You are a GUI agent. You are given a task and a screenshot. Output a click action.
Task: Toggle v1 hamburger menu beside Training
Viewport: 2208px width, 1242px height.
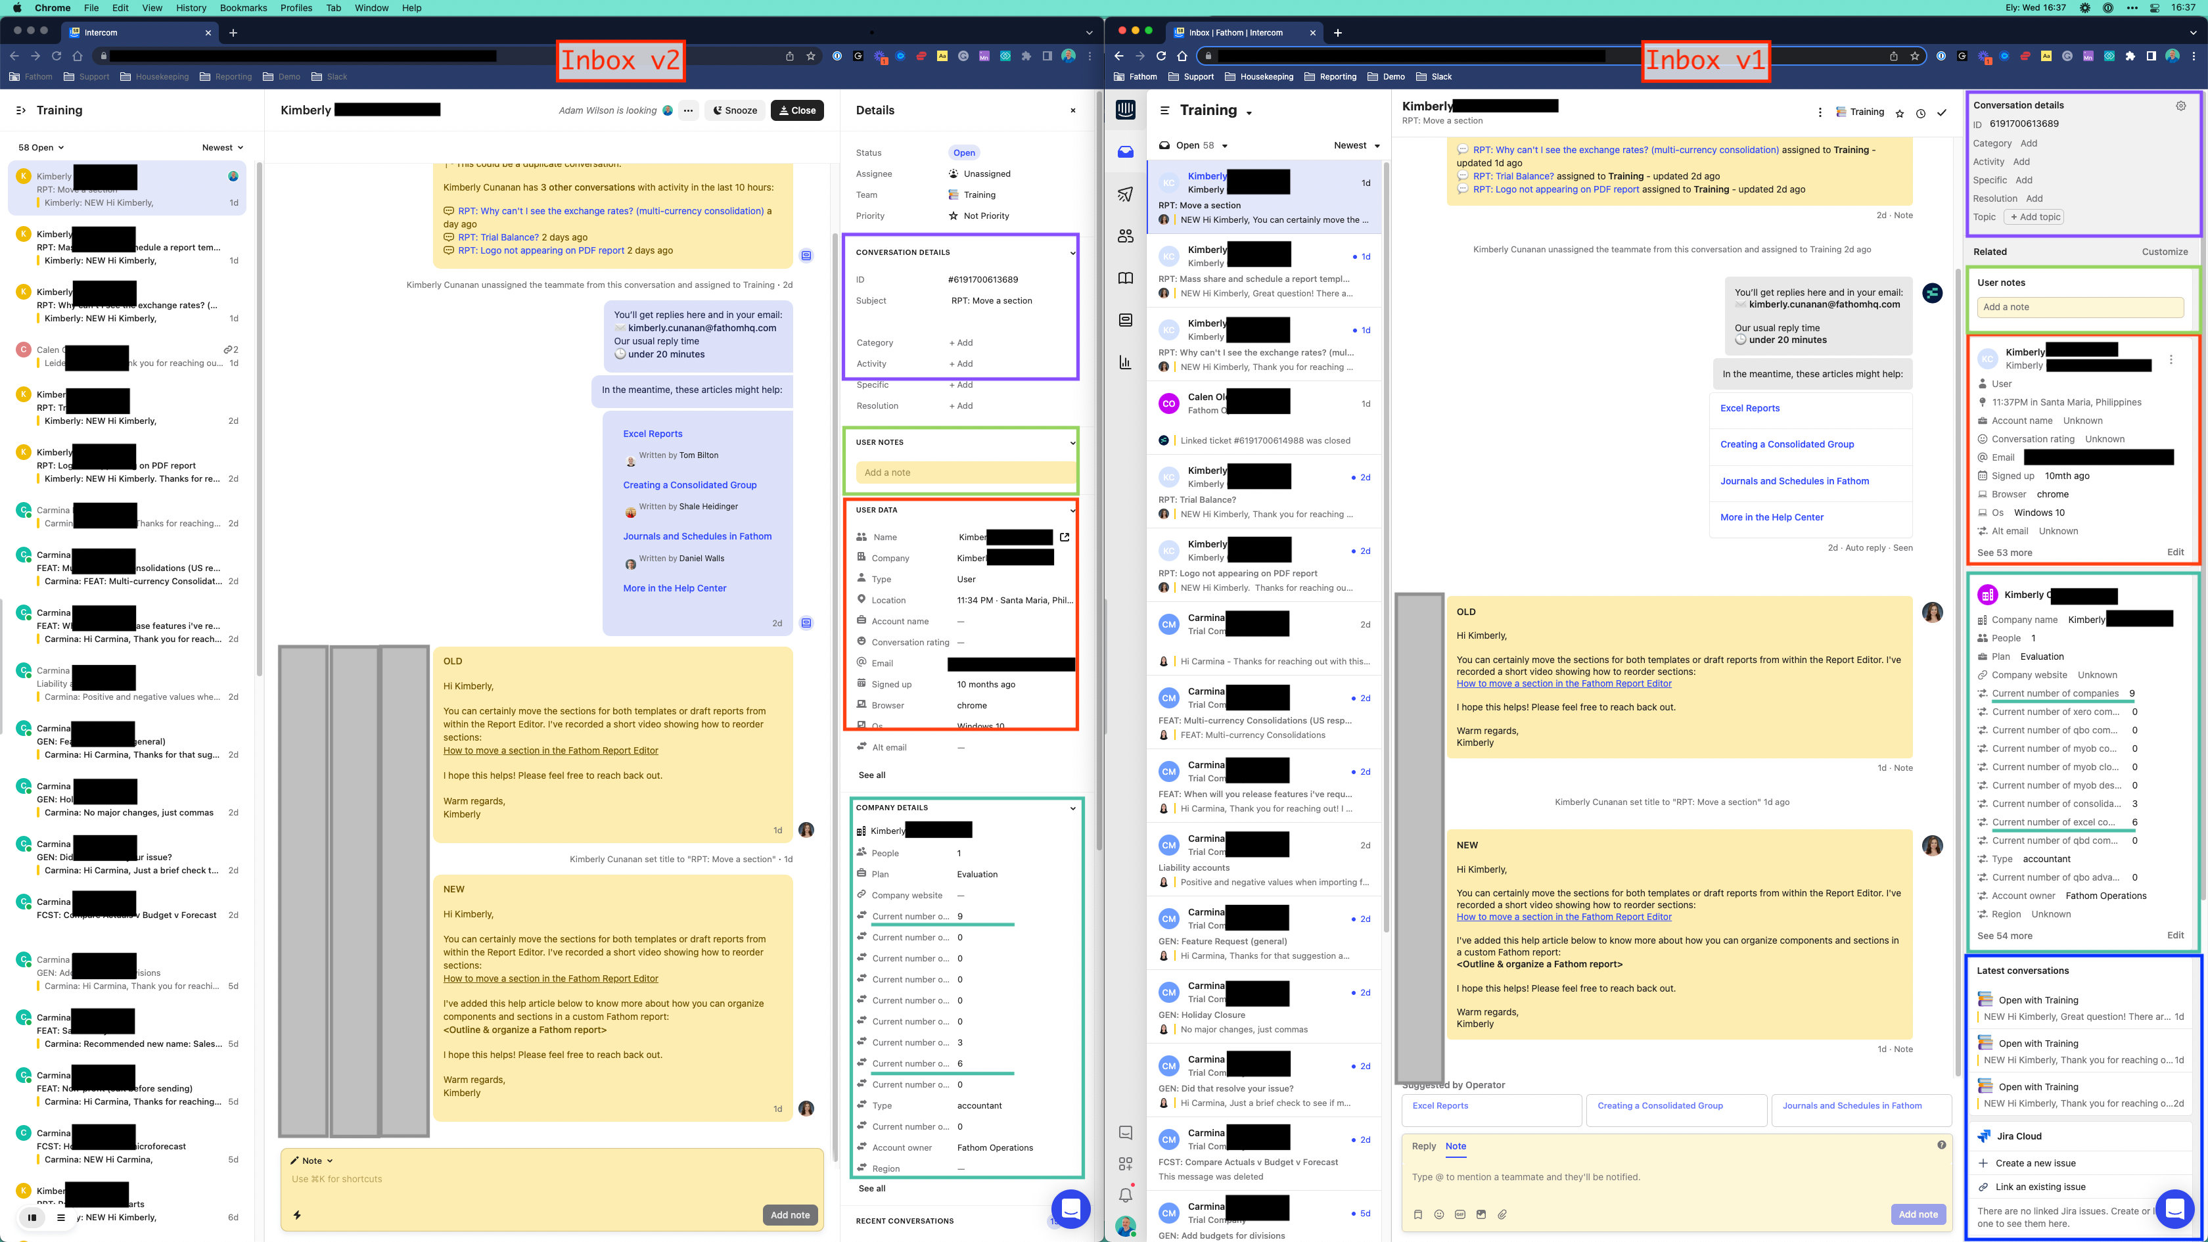(1165, 110)
